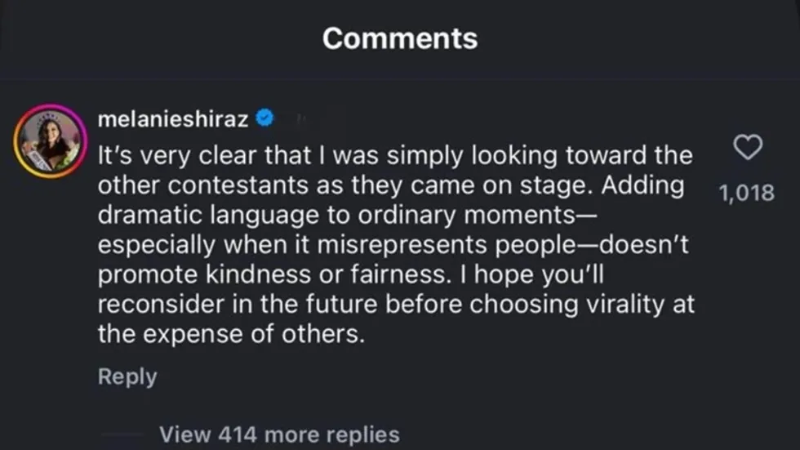Click the word "Adding" in the comment text
Screen dimensions: 800x450
pyautogui.click(x=642, y=185)
